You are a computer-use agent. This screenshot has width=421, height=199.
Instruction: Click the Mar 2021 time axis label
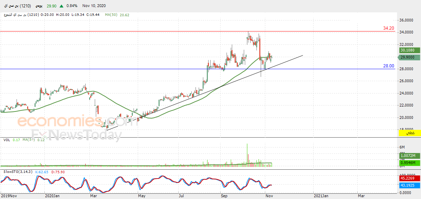pos(361,196)
